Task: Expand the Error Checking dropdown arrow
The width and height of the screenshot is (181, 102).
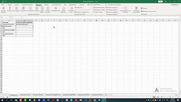Action: 118,10
